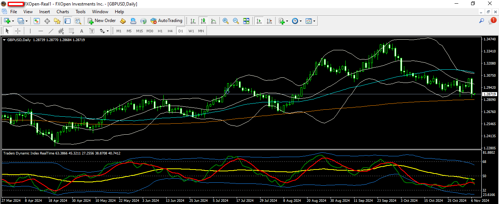Click the 1.34740 price scale value
The width and height of the screenshot is (499, 204).
pyautogui.click(x=490, y=39)
